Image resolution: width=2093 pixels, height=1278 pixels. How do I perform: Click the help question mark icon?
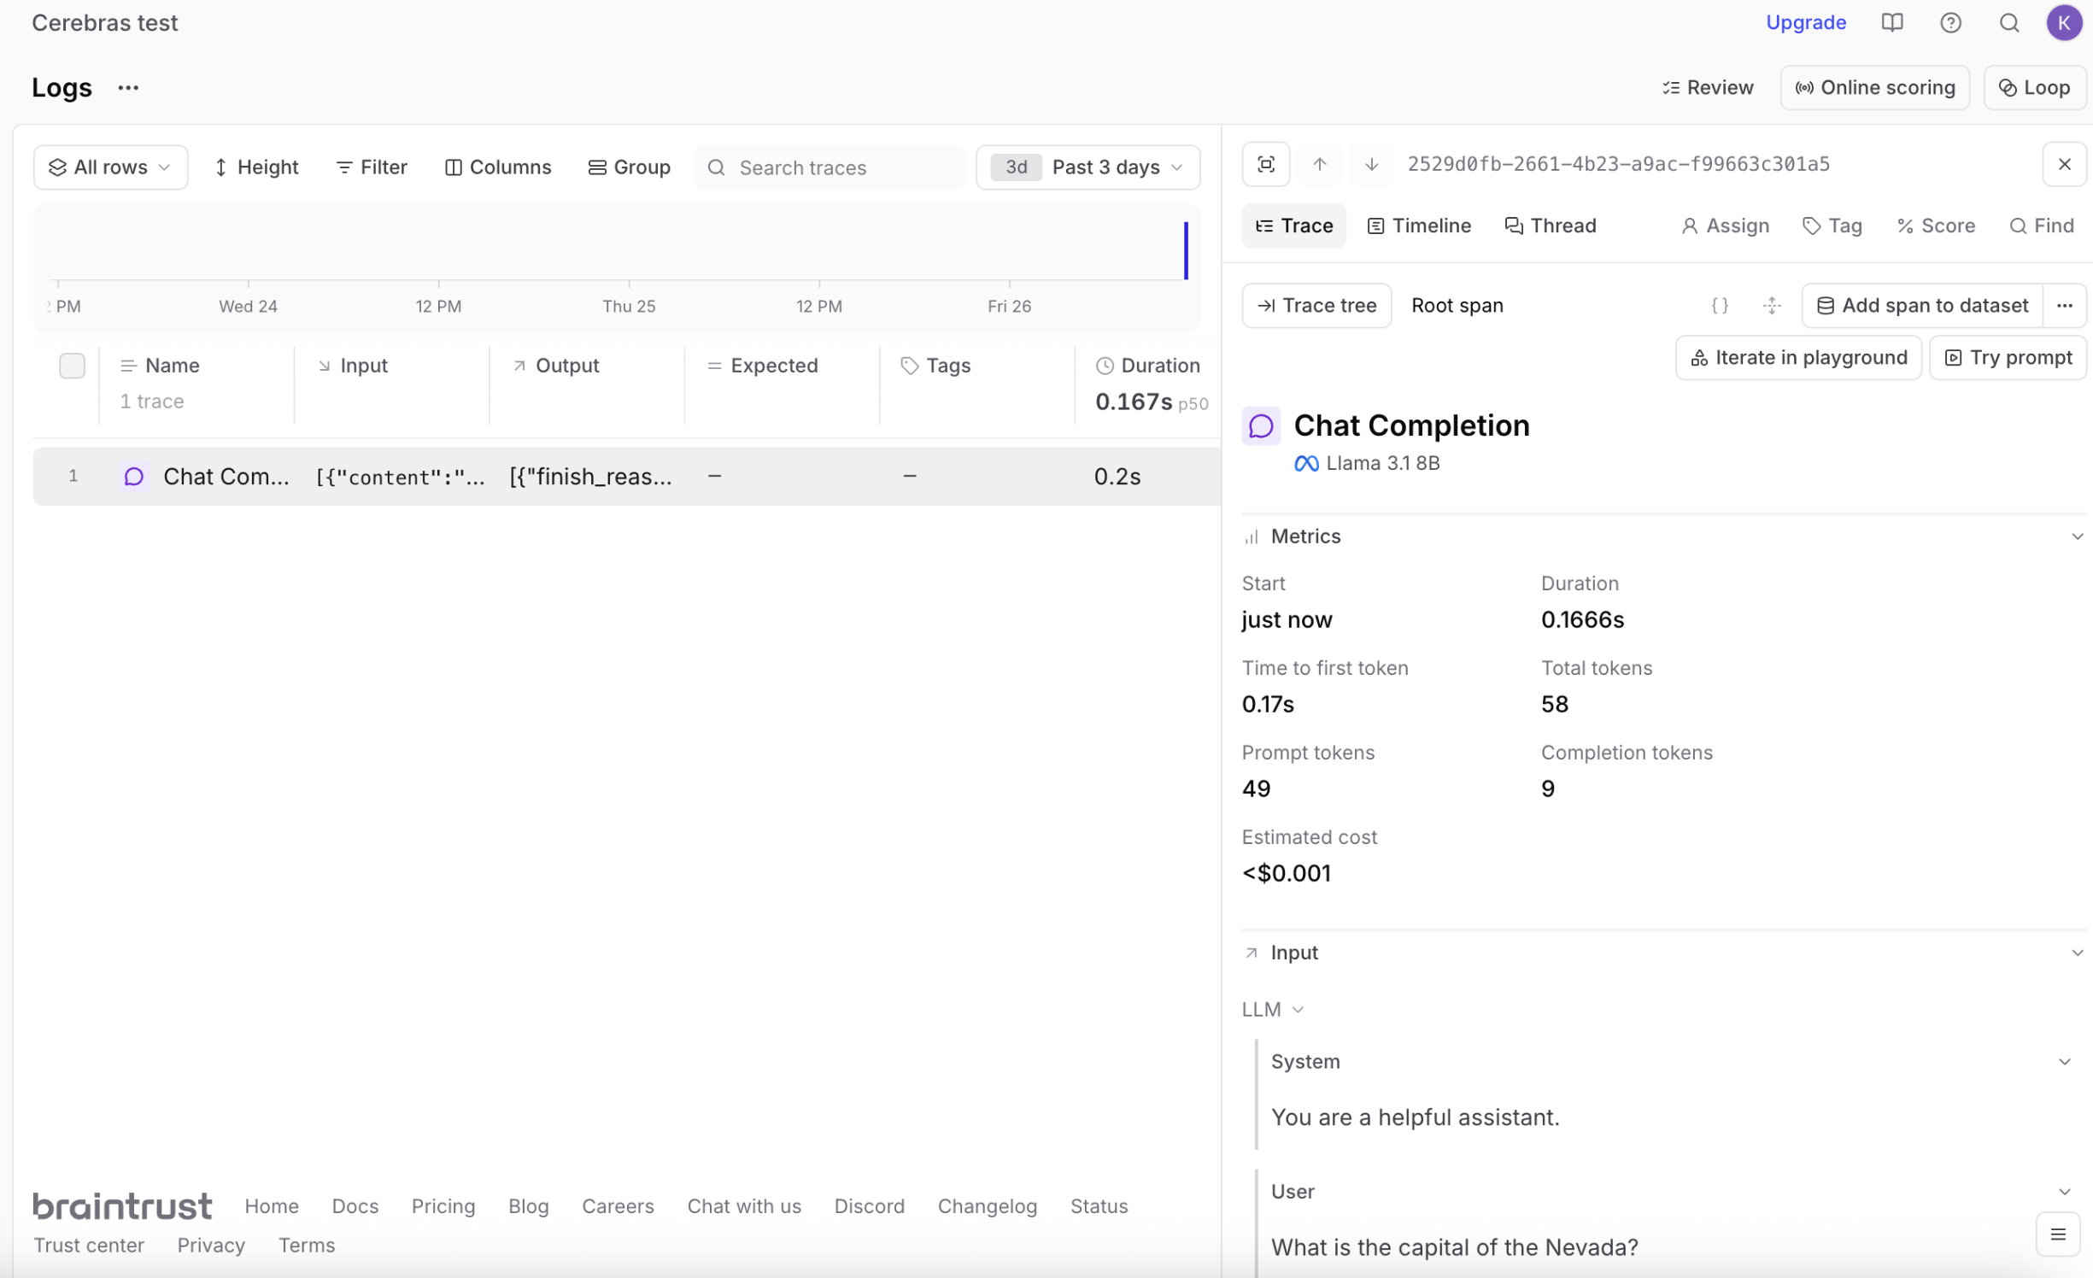(x=1949, y=23)
